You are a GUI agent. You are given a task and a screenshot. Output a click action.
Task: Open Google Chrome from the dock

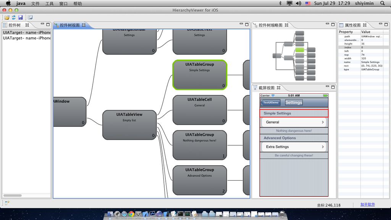coord(131,214)
